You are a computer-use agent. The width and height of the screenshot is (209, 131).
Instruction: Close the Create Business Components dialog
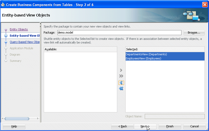[x=205, y=5]
